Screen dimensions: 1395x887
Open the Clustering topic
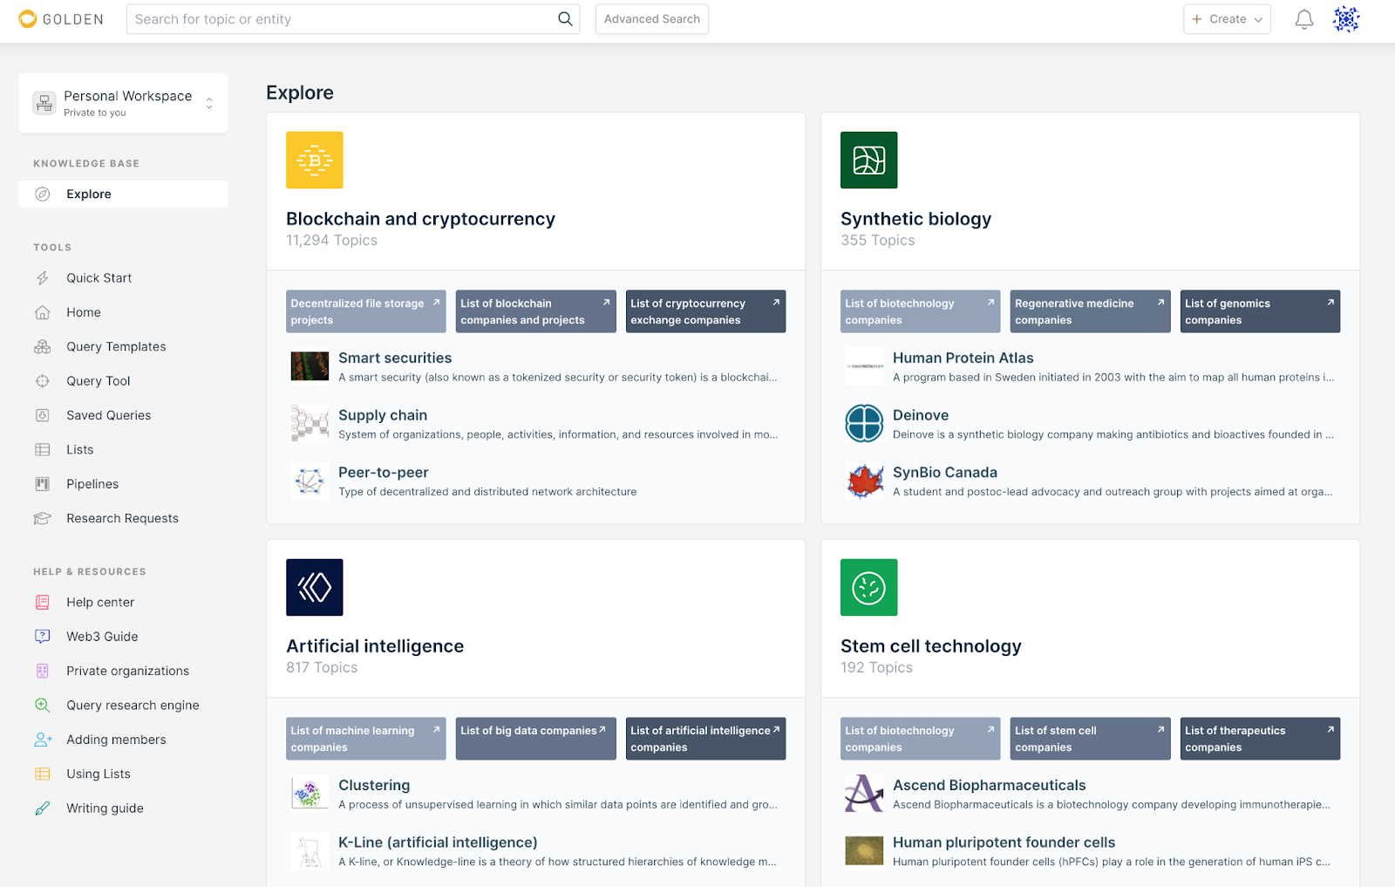374,786
